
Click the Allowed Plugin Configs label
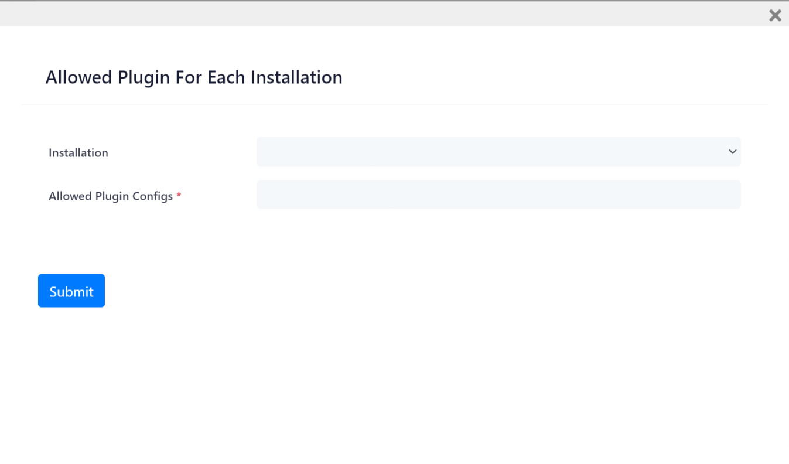coord(111,196)
